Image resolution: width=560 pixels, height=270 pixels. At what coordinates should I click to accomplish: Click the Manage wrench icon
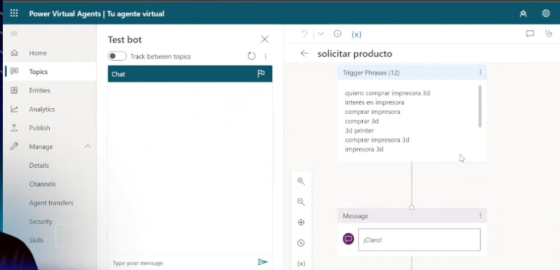pos(14,146)
